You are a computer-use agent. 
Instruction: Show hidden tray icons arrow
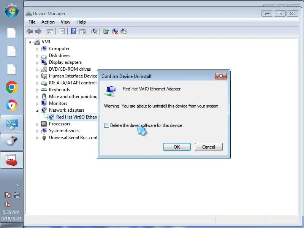point(18,185)
